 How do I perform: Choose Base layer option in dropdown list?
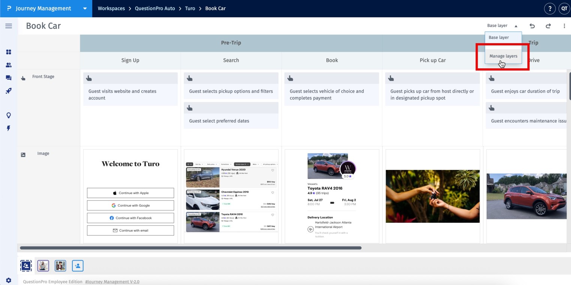coord(499,37)
